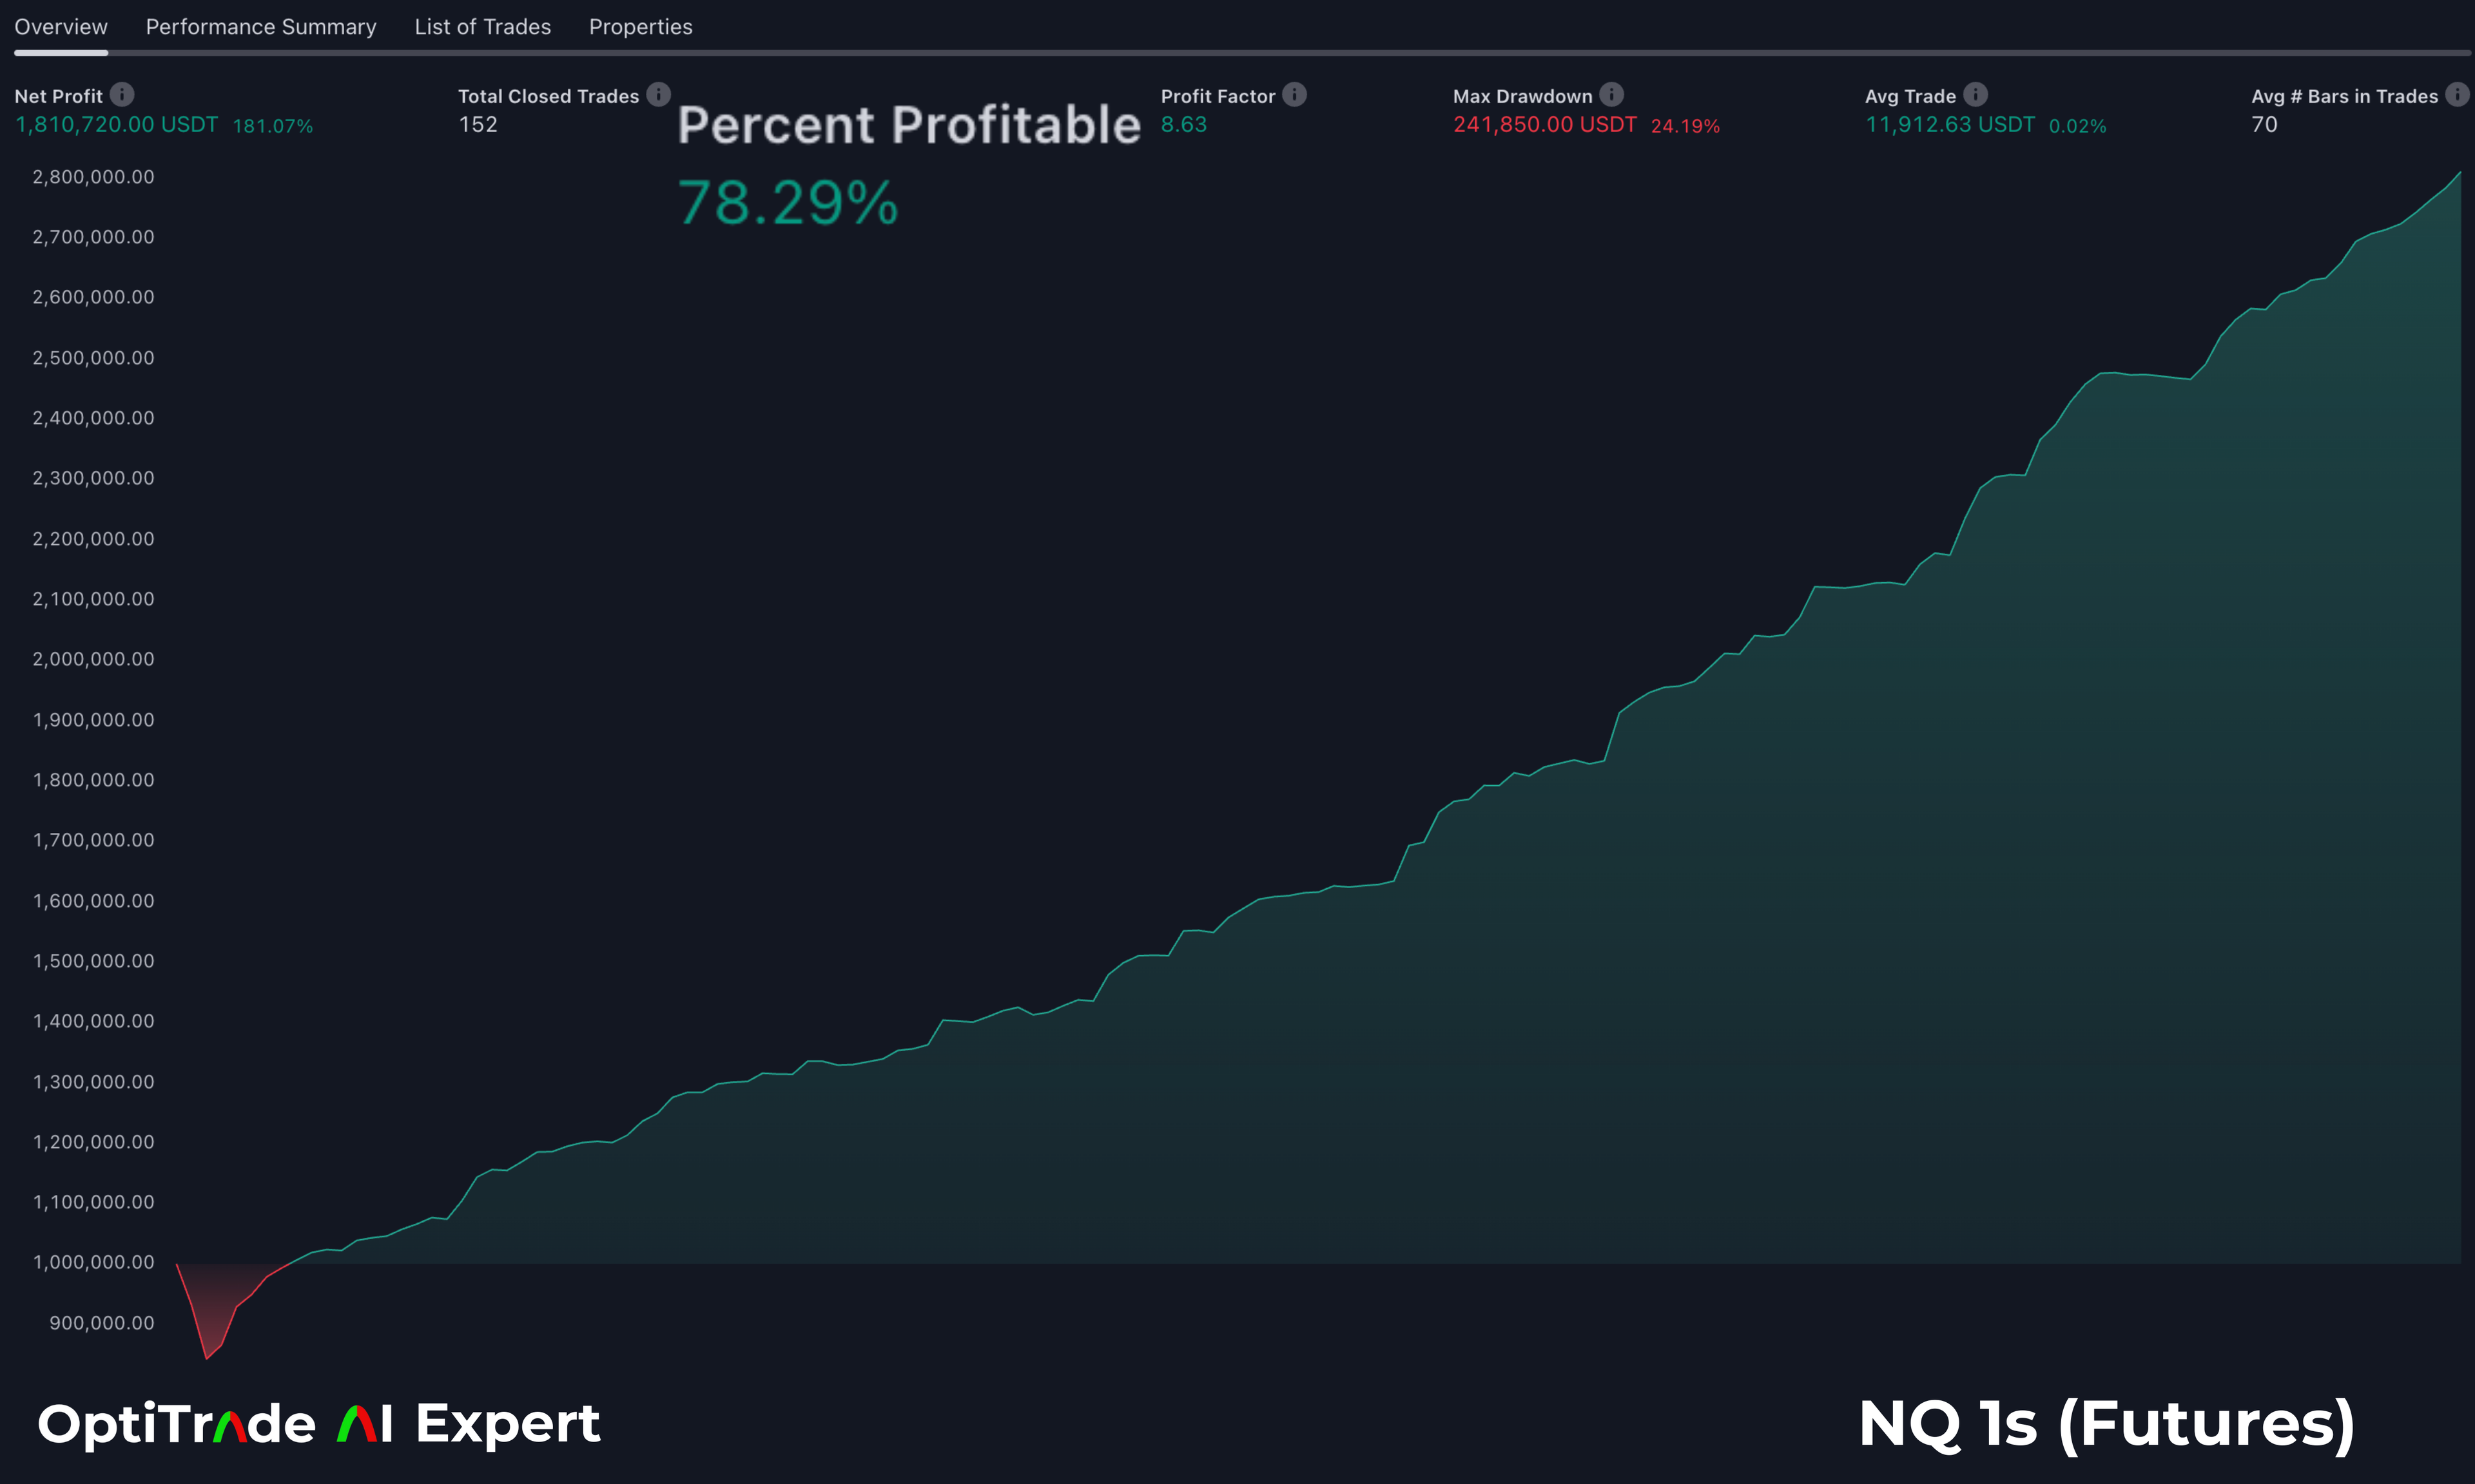Click the Profit Factor info icon
This screenshot has width=2475, height=1484.
point(1294,94)
